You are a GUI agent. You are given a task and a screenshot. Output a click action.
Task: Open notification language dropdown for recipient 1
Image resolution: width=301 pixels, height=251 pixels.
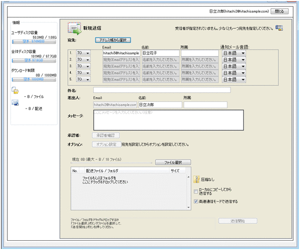[234, 53]
